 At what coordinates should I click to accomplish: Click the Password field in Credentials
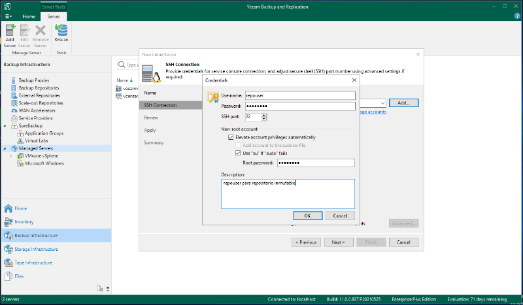(300, 106)
